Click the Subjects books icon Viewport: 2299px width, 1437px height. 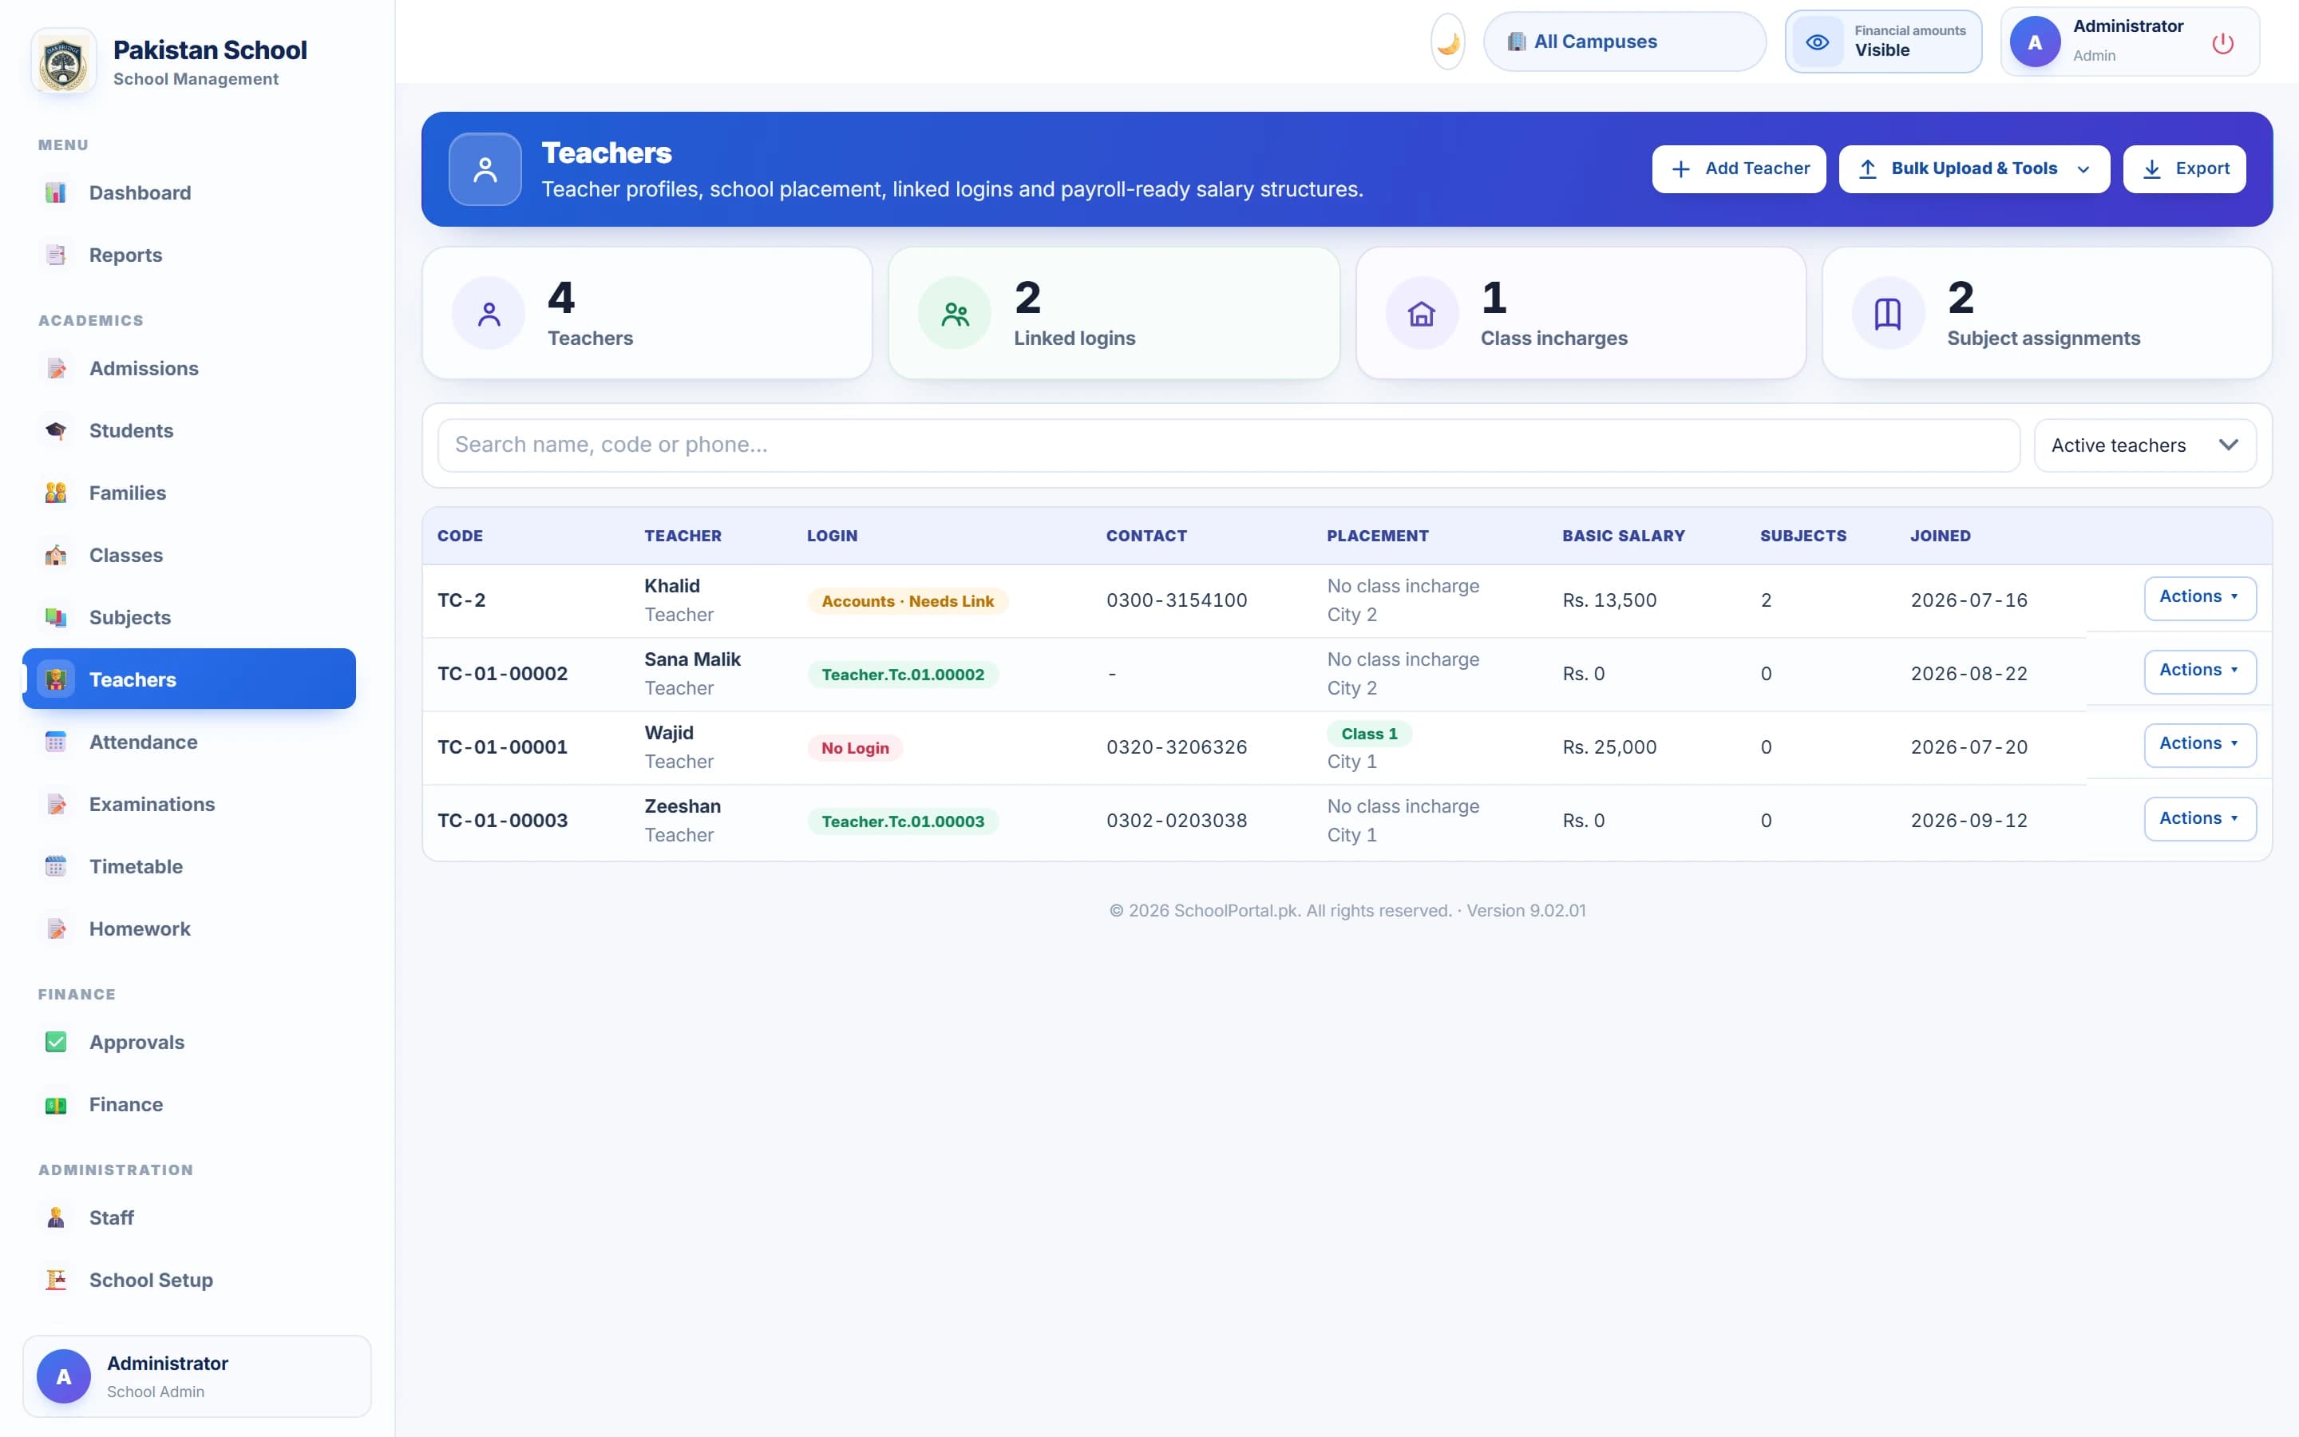pyautogui.click(x=56, y=617)
